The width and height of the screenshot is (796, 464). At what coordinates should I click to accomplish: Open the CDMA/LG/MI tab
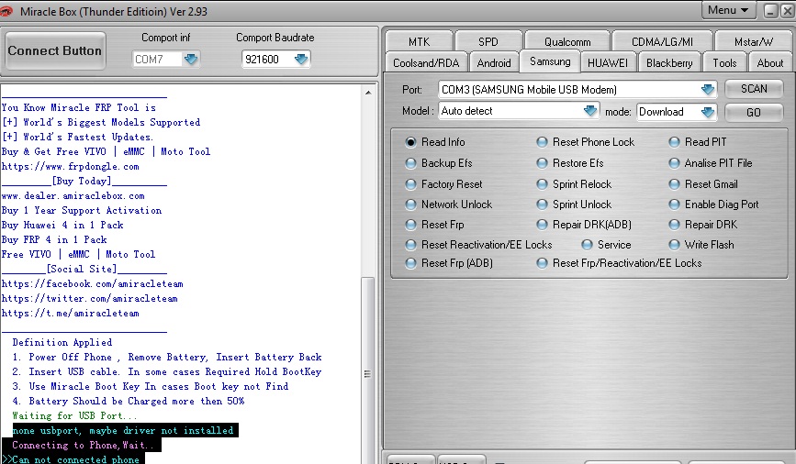(x=662, y=41)
